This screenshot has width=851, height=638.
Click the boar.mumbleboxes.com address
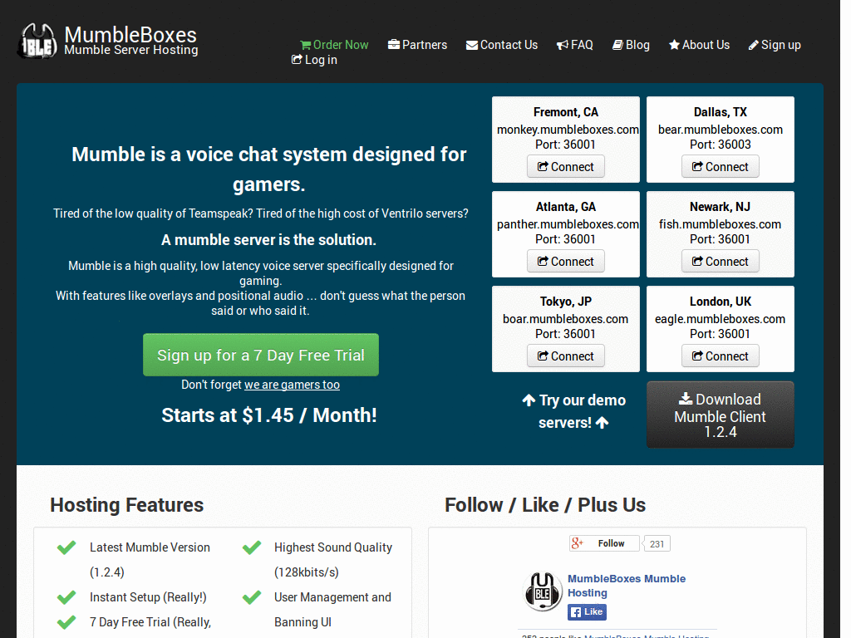coord(565,319)
